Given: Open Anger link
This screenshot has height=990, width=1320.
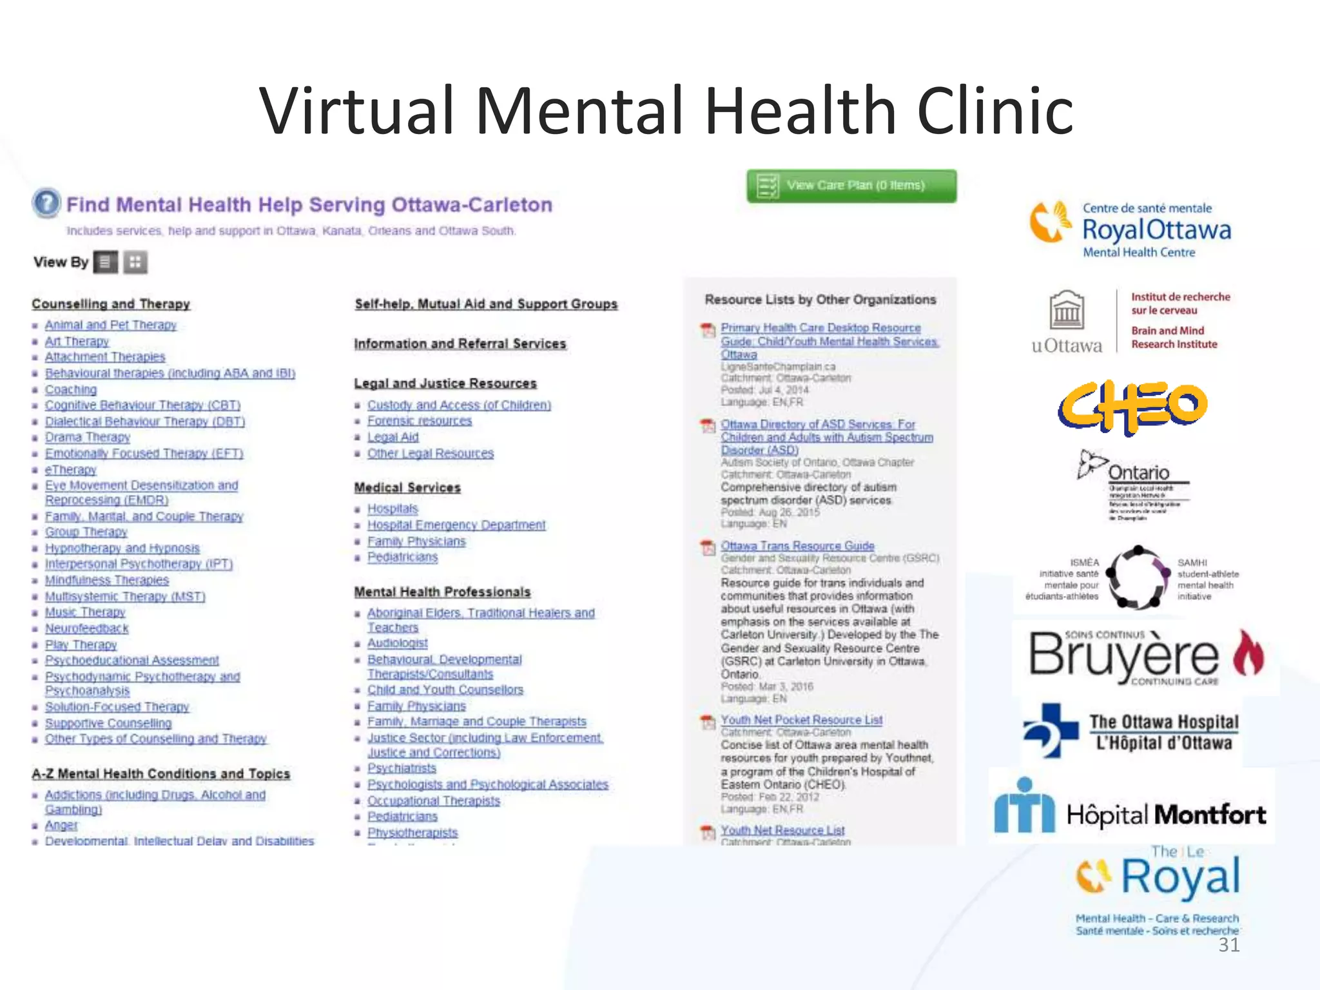Looking at the screenshot, I should pos(61,826).
